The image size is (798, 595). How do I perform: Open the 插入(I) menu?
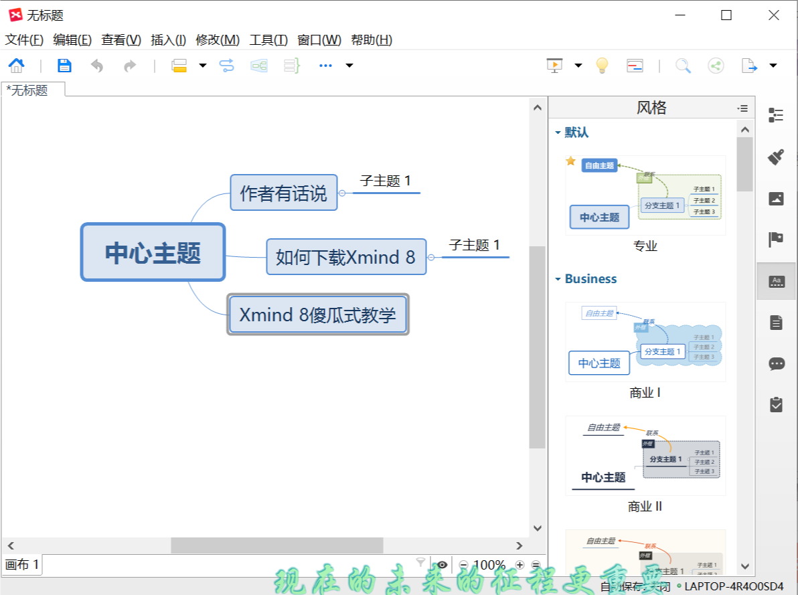pos(169,39)
